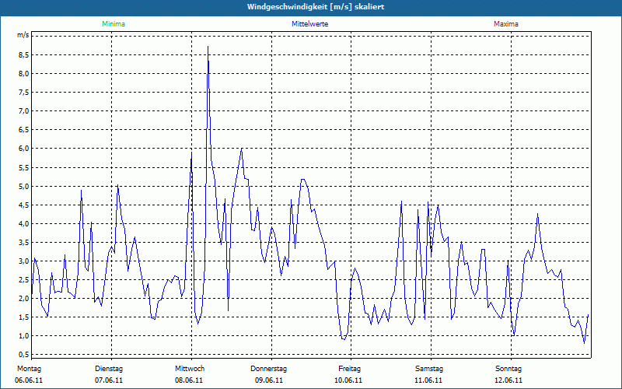622x389 pixels.
Task: Click the red Maxima legend label
Action: (506, 24)
